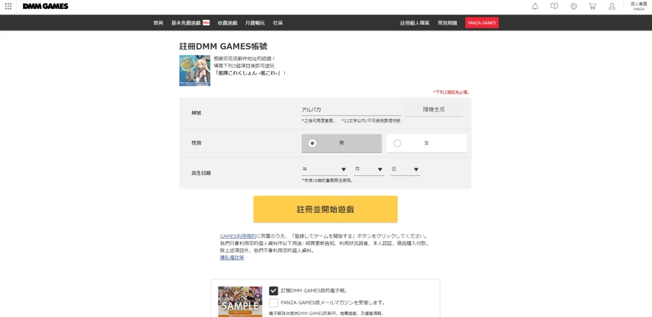Open the GAMES利用規約 link
Screen dimensions: 652x317
click(238, 236)
